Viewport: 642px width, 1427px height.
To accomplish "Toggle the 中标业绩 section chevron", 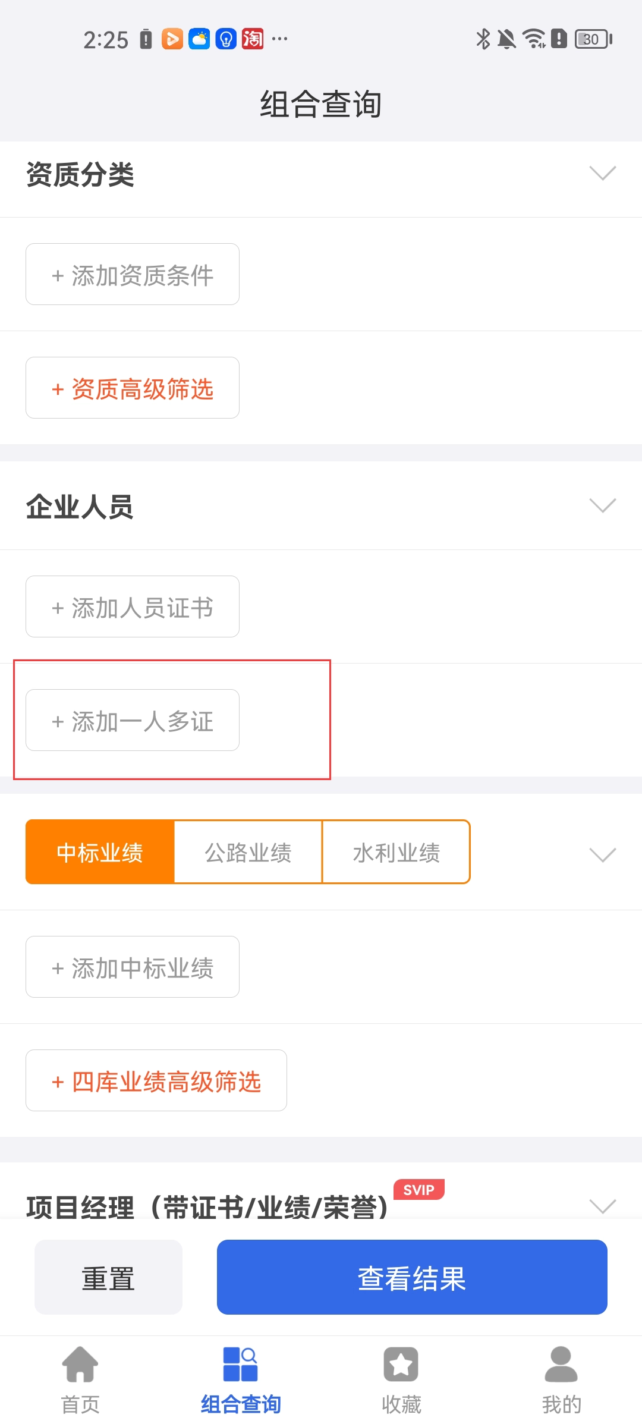I will click(x=602, y=854).
